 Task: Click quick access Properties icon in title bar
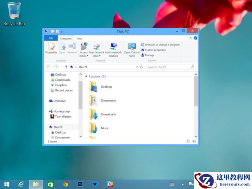point(52,31)
